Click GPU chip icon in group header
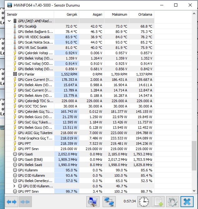198x209 pixels. pyautogui.click(x=15, y=21)
